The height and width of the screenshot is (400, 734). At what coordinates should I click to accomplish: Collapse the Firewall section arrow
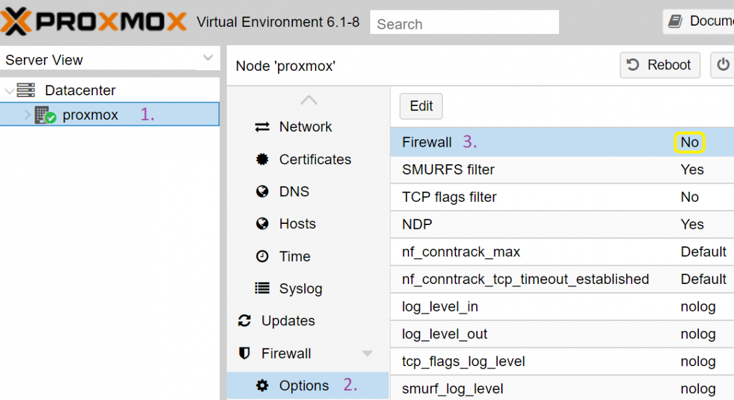[x=368, y=353]
